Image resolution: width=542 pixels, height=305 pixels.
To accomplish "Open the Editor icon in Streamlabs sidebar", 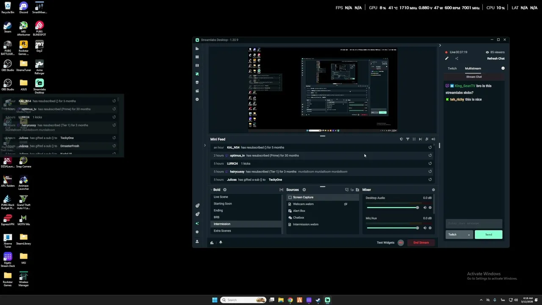I will (197, 49).
